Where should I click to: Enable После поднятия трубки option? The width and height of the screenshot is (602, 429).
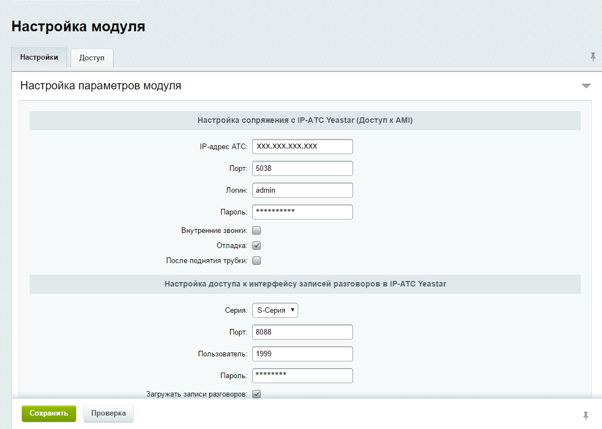[256, 260]
